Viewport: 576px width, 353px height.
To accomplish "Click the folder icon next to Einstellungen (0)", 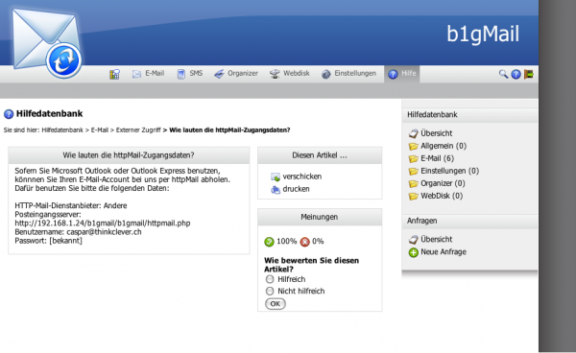I will [x=413, y=172].
